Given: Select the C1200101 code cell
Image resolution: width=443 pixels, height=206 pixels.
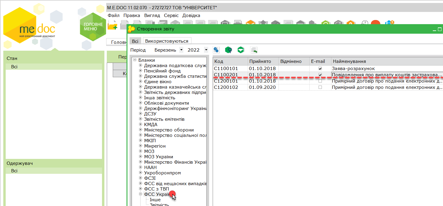Looking at the screenshot, I should [x=230, y=81].
